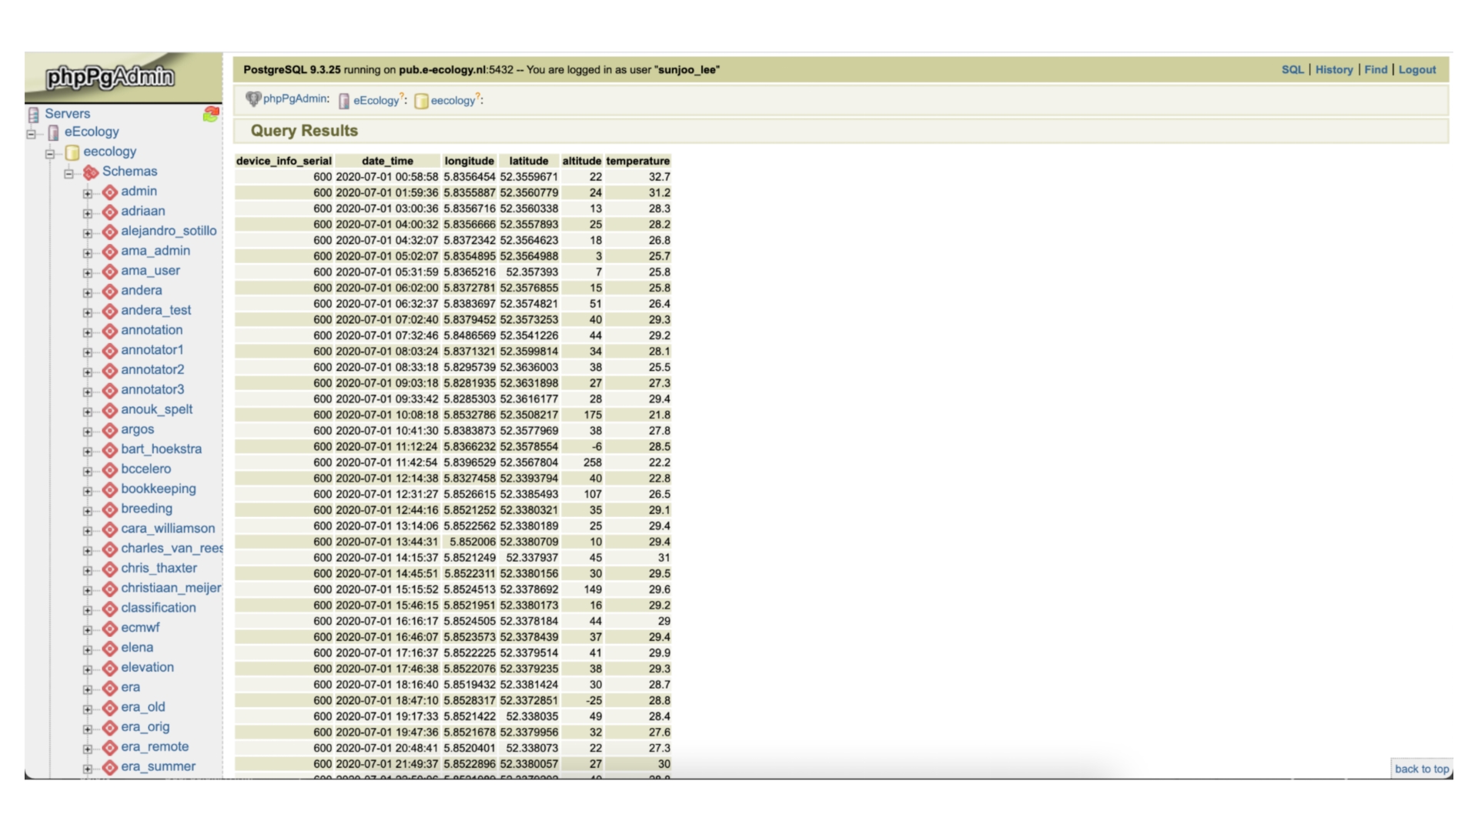Click the temperature column header
Image resolution: width=1478 pixels, height=831 pixels.
pos(637,161)
